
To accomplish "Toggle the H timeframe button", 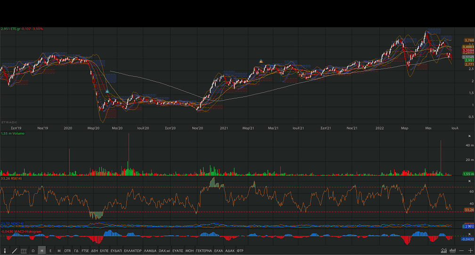I will tap(42, 251).
